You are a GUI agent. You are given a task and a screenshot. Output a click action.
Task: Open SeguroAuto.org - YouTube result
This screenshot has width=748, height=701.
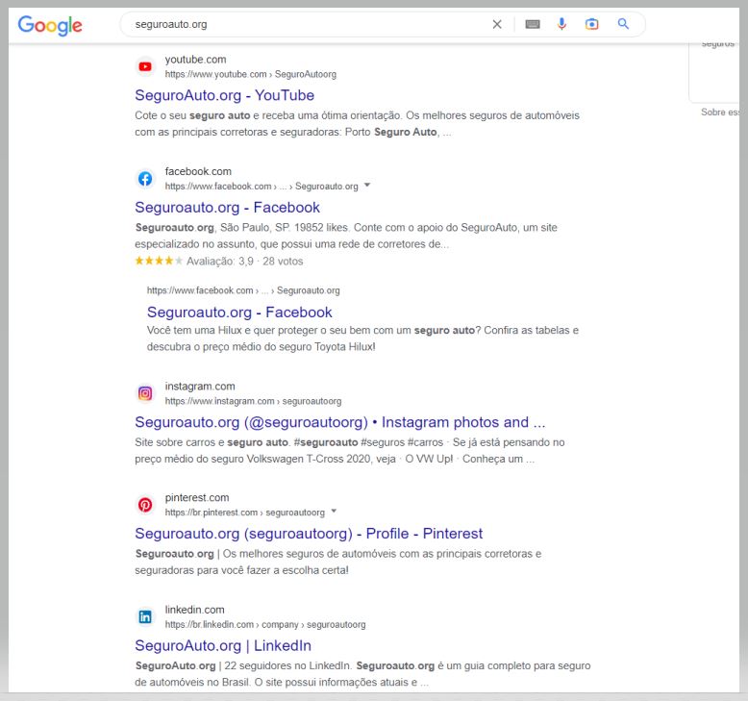click(224, 95)
